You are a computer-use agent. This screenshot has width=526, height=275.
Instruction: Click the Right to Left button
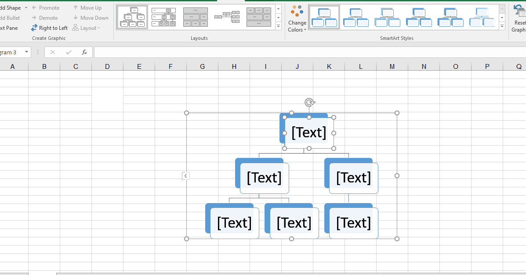[x=49, y=28]
